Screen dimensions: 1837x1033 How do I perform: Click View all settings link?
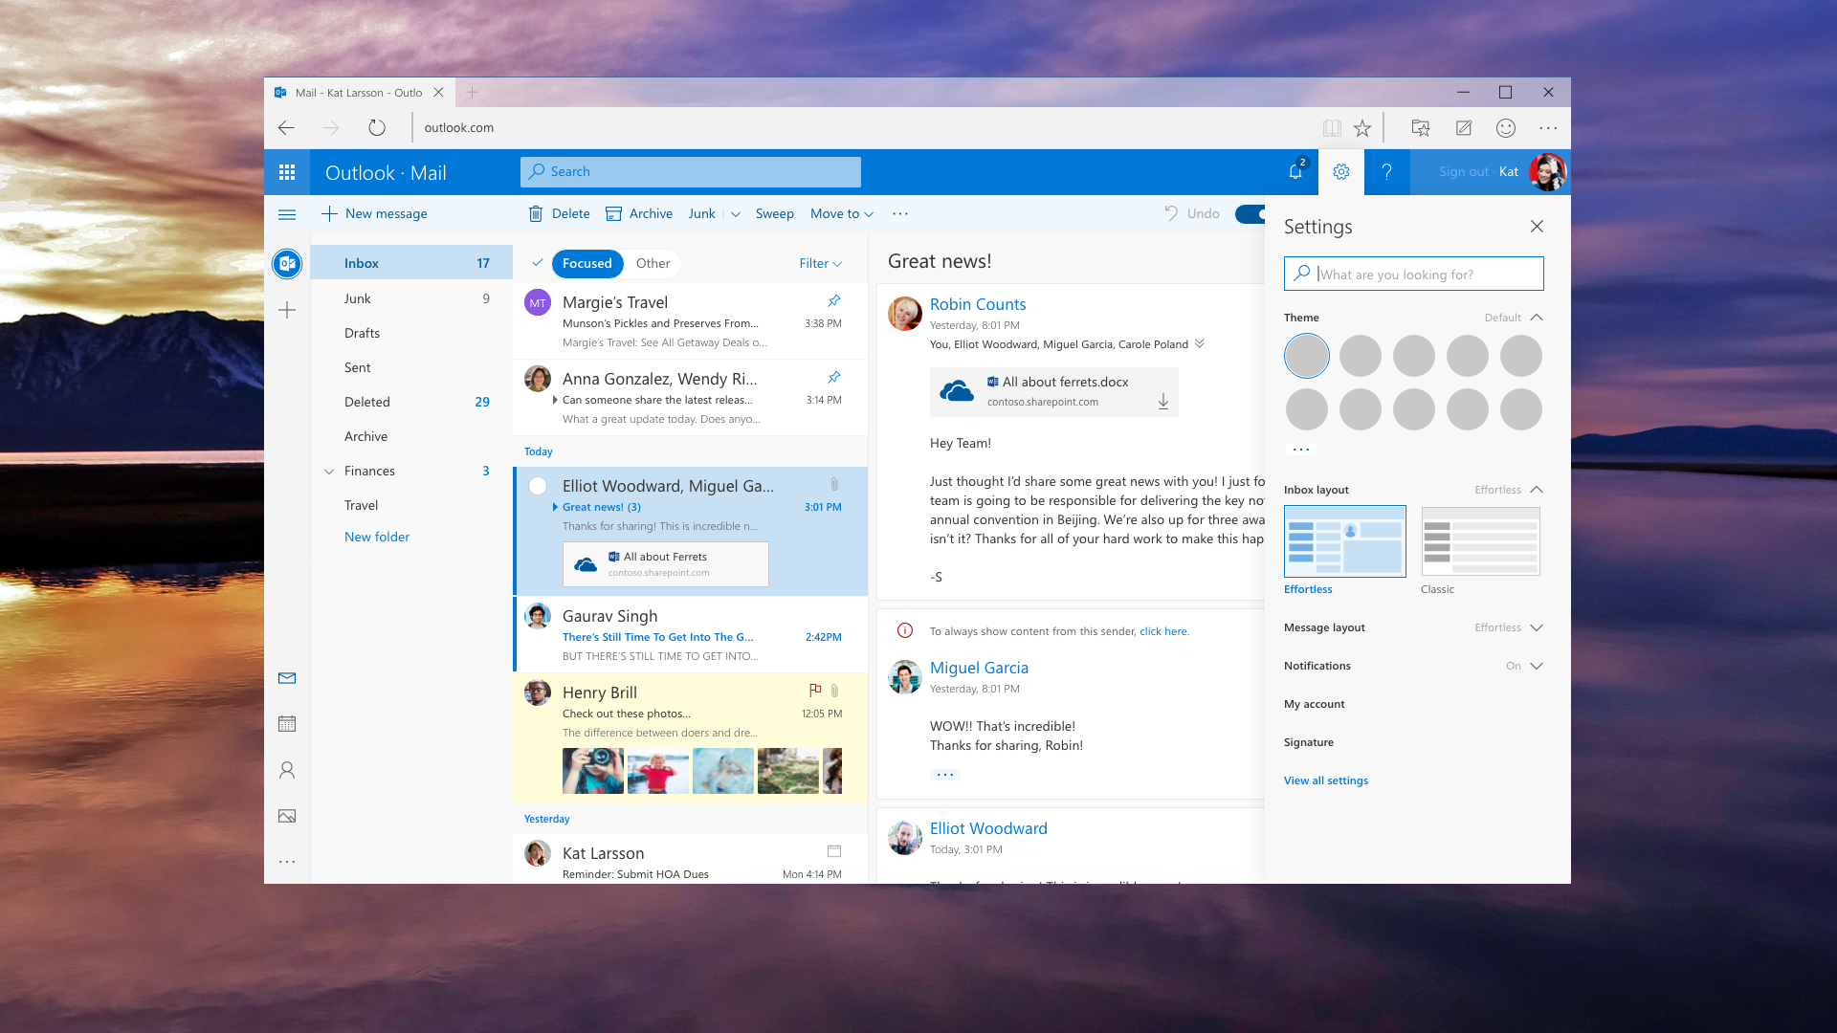1326,780
